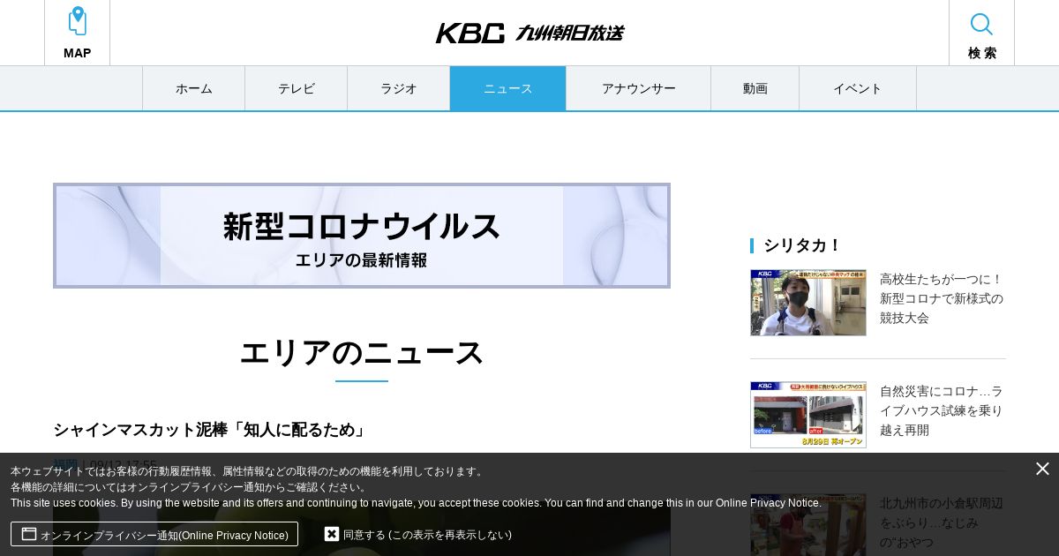
Task: Go to the ホーム tab
Action: pos(194,88)
